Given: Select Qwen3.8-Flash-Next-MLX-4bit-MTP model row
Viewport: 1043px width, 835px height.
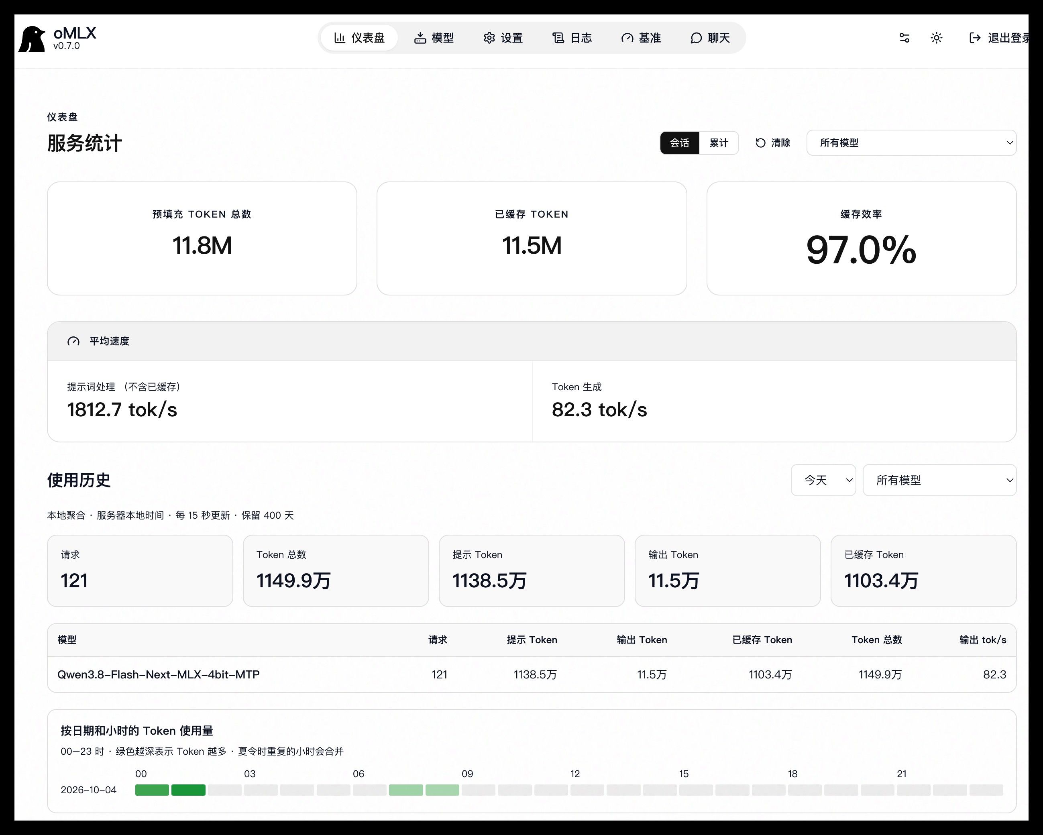Looking at the screenshot, I should (532, 674).
